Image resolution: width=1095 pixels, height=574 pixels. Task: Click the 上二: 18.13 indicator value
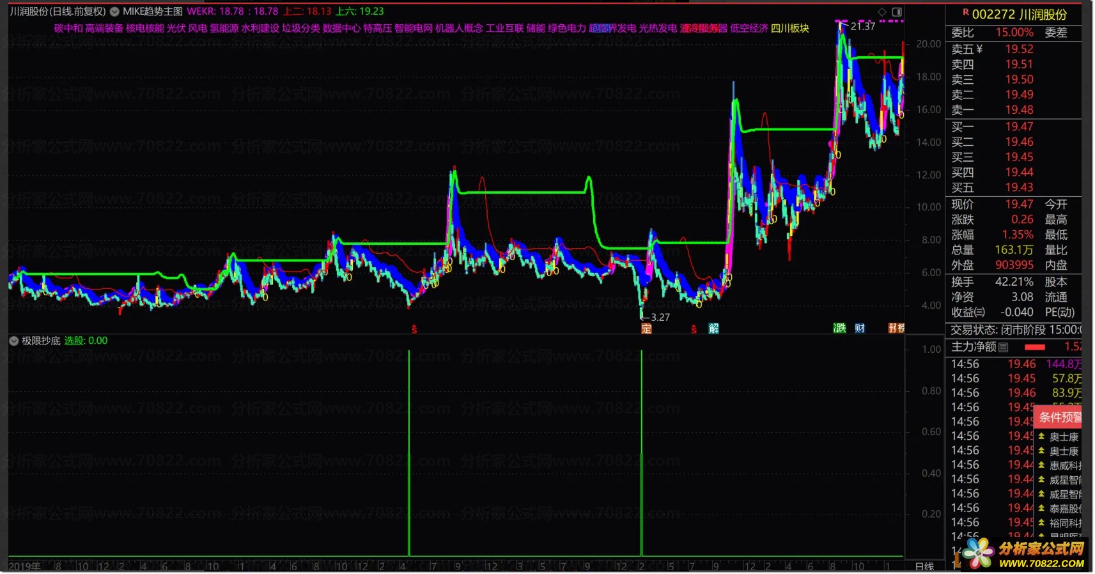point(307,12)
